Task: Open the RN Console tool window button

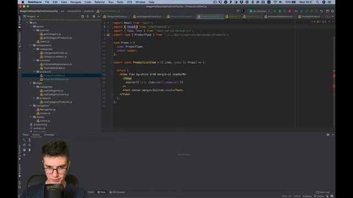Action: [x=117, y=192]
